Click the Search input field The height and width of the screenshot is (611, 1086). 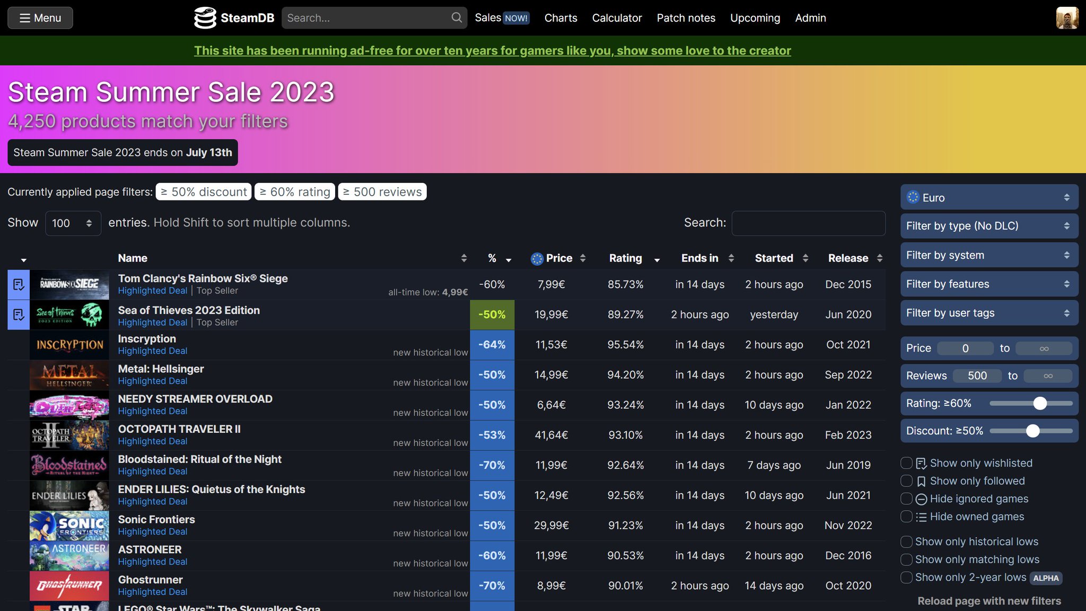pyautogui.click(x=809, y=222)
